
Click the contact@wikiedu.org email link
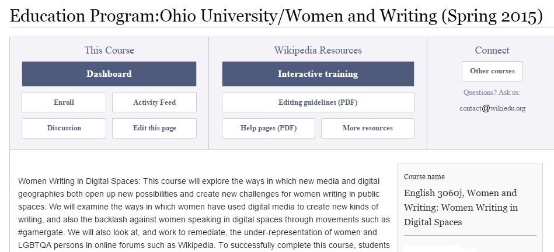(x=492, y=108)
